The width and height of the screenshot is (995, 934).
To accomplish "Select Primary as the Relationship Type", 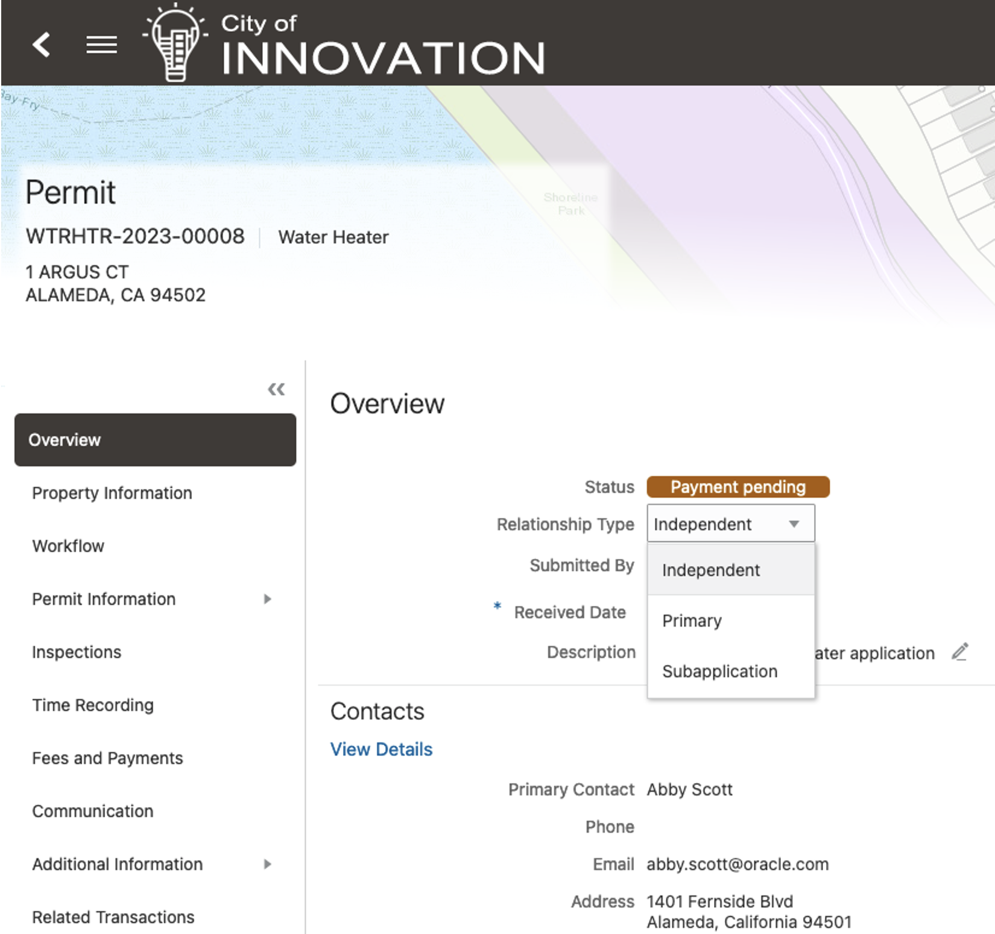I will pyautogui.click(x=692, y=621).
